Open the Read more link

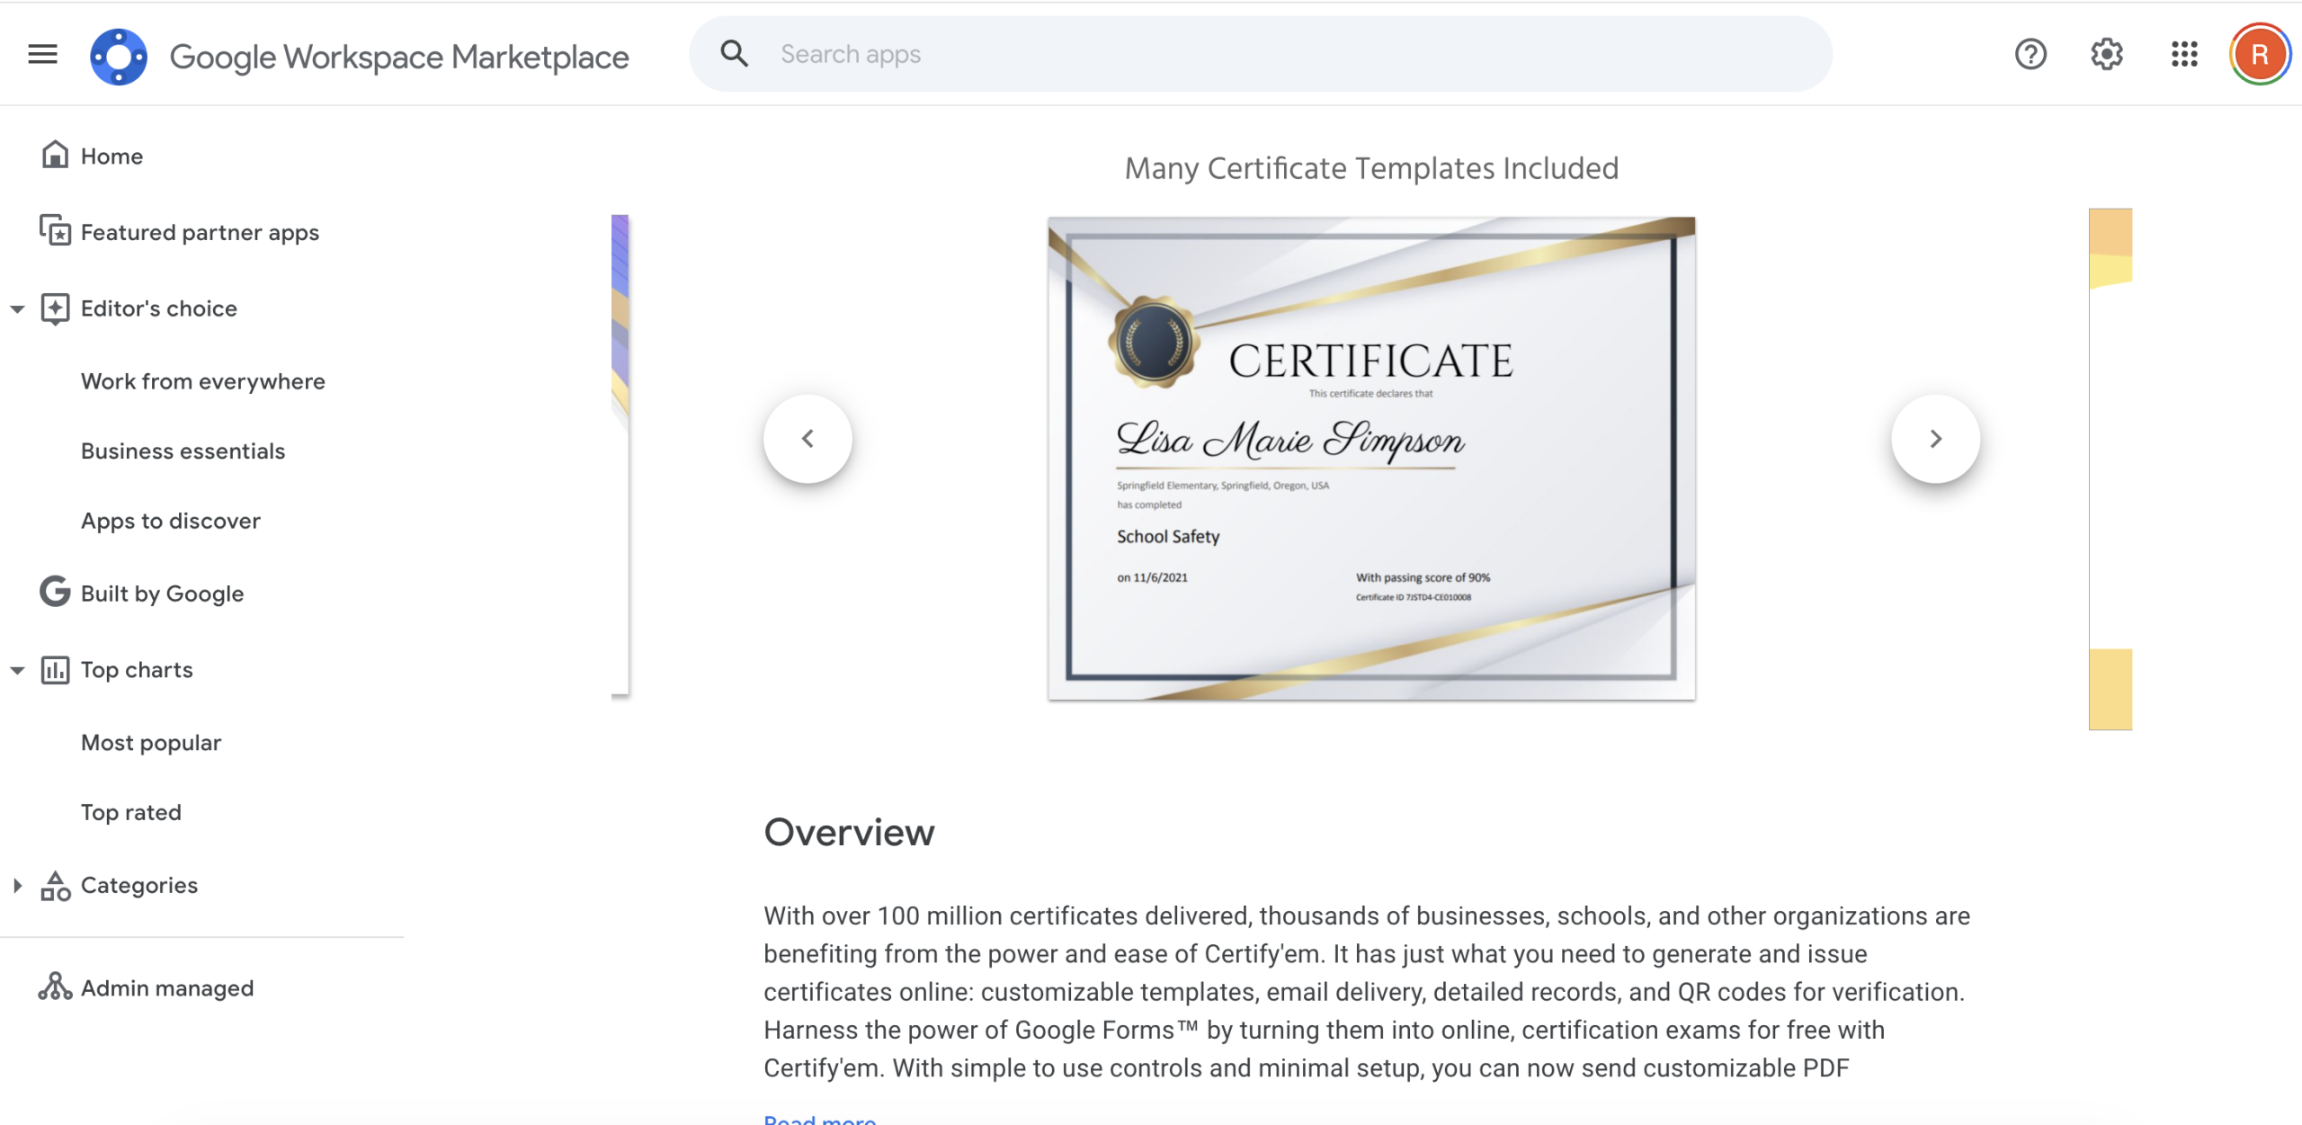click(x=819, y=1118)
